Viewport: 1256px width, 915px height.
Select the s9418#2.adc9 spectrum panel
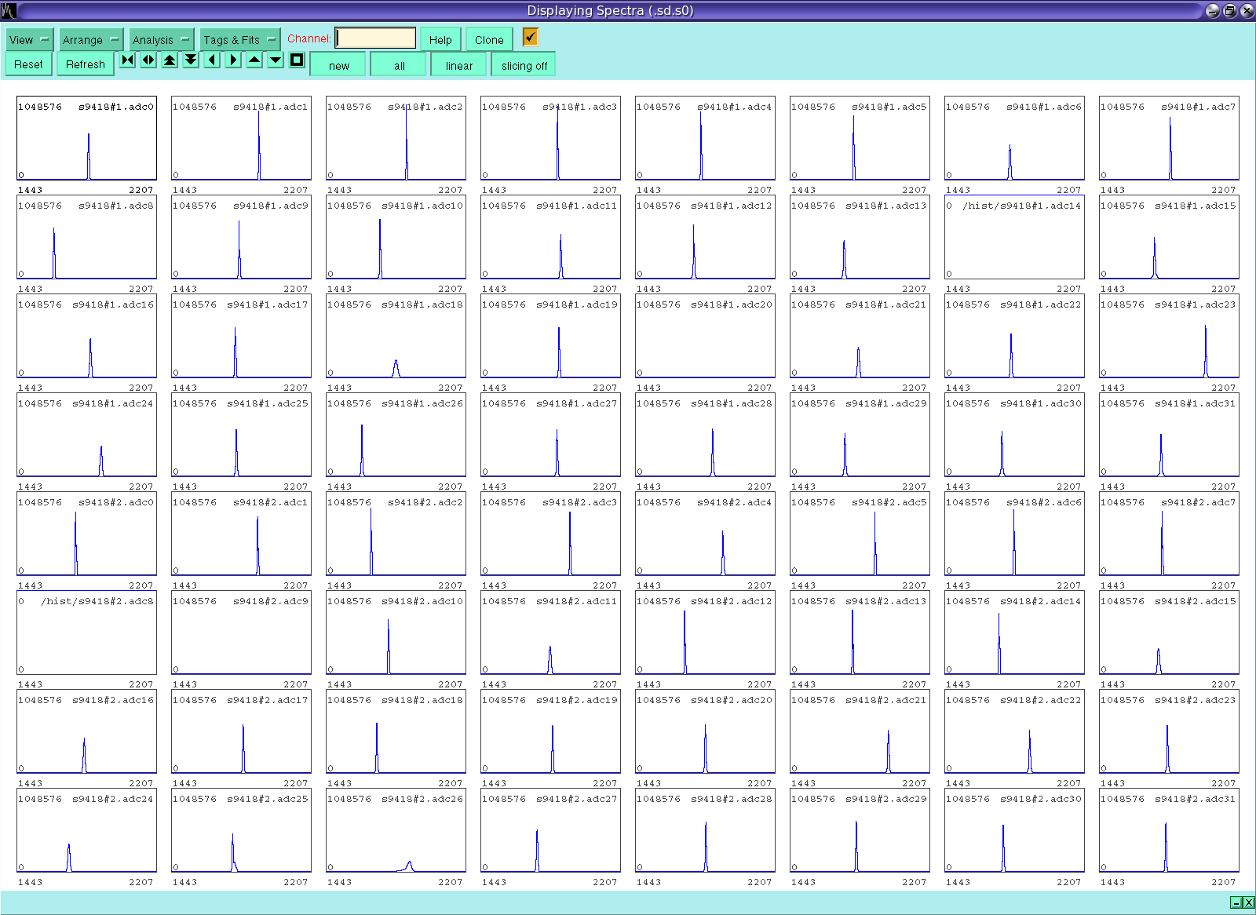pos(241,632)
